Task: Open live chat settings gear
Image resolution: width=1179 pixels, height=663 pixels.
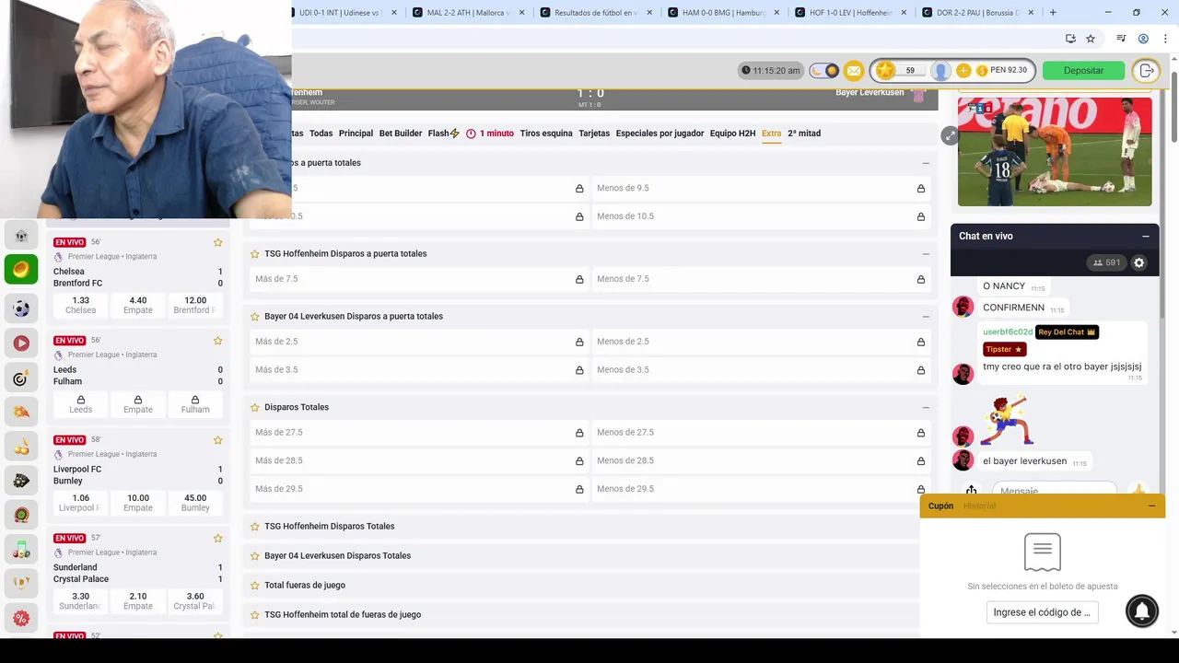Action: coord(1139,263)
